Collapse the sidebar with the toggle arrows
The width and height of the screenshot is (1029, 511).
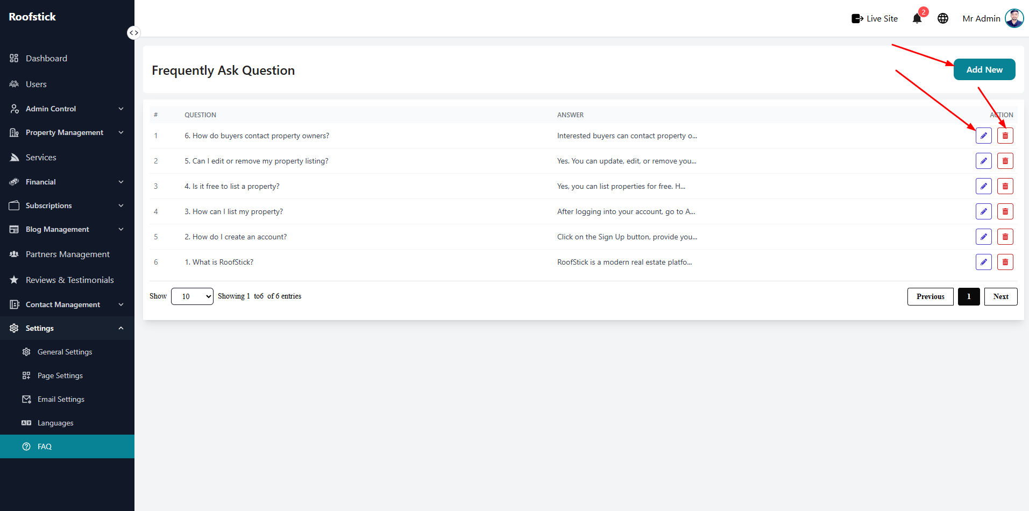(x=133, y=33)
